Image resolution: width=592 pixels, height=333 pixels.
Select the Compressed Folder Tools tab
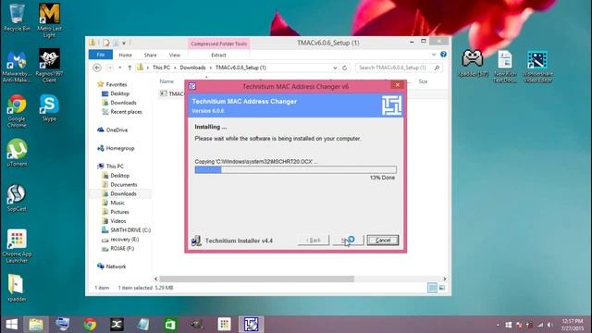coord(218,43)
